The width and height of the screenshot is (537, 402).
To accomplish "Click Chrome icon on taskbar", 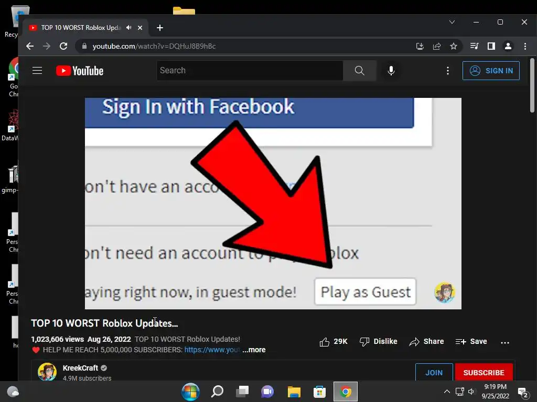I will click(x=346, y=392).
